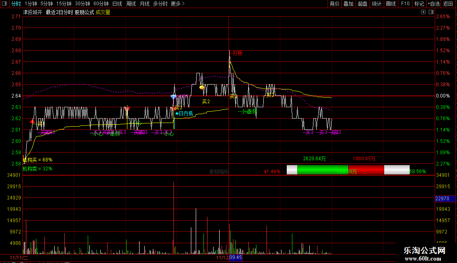
Task: Click the 标记 mark button
Action: [x=419, y=4]
